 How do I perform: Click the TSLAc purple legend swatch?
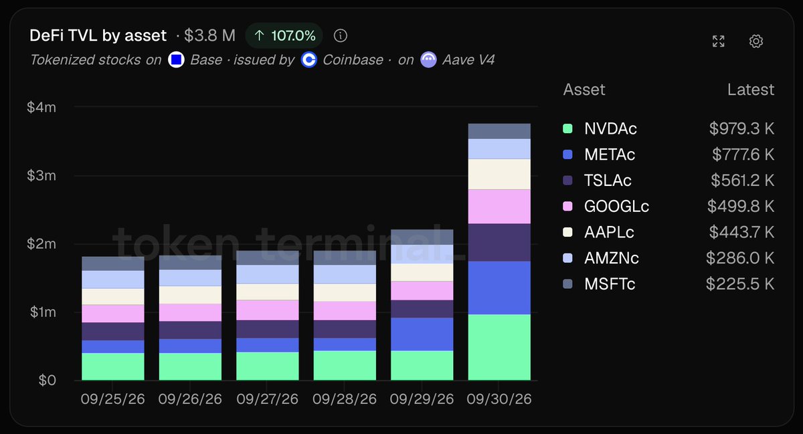(x=568, y=181)
